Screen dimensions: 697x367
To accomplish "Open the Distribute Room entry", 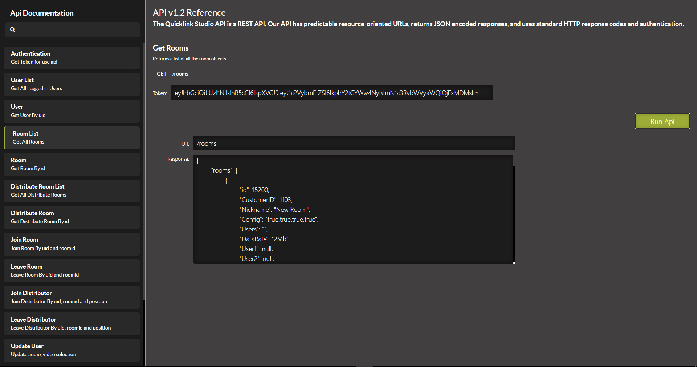I will [72, 217].
